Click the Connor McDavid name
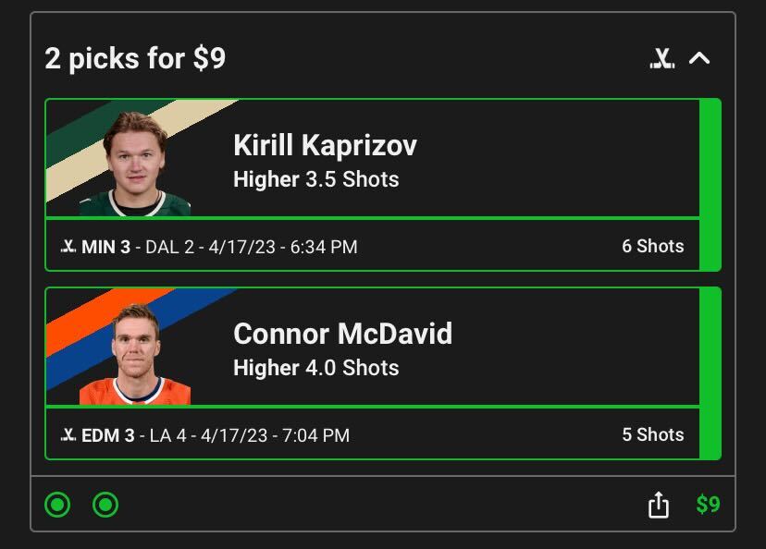The width and height of the screenshot is (766, 549). click(342, 334)
